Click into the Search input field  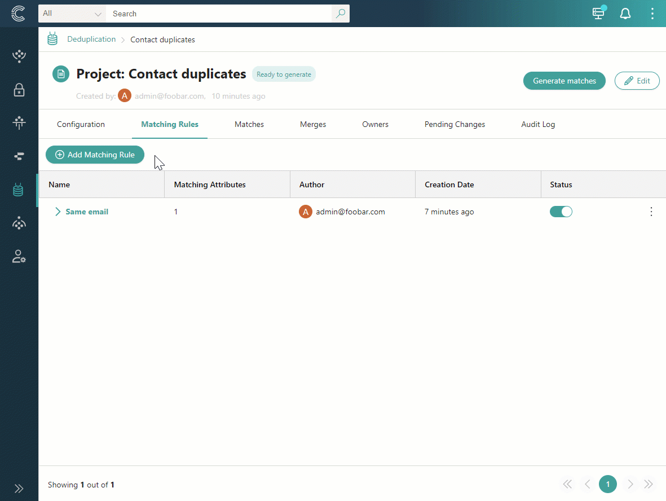[x=220, y=14]
